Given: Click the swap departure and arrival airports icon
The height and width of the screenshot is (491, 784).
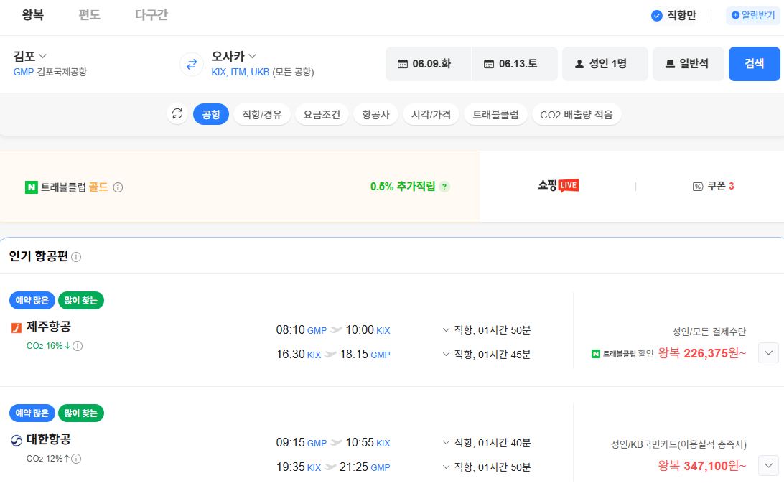Looking at the screenshot, I should pyautogui.click(x=190, y=65).
